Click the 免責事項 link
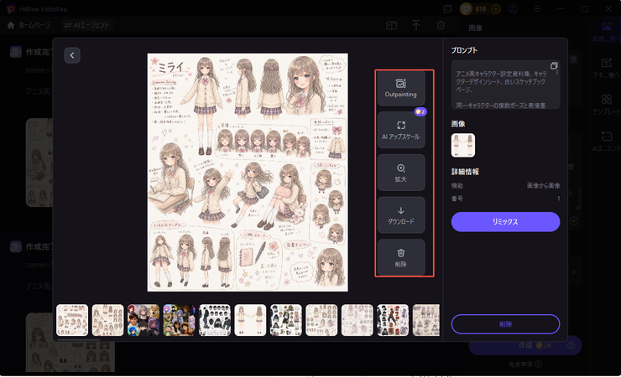 click(x=525, y=364)
